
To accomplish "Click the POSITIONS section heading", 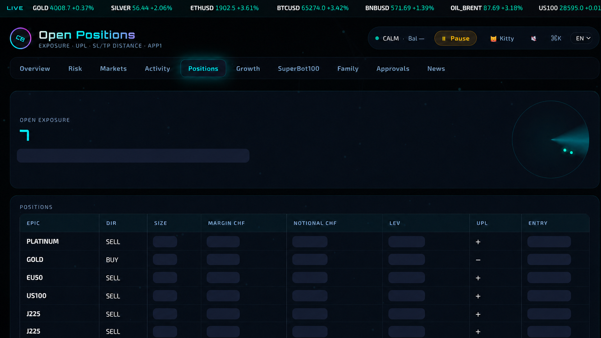I will [x=36, y=207].
